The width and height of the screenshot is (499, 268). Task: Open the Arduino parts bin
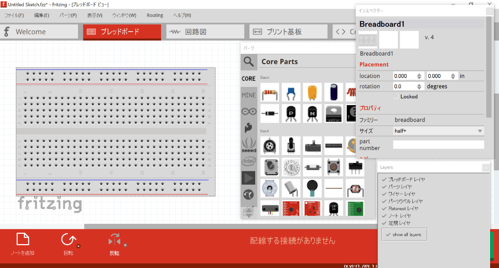pos(249,112)
